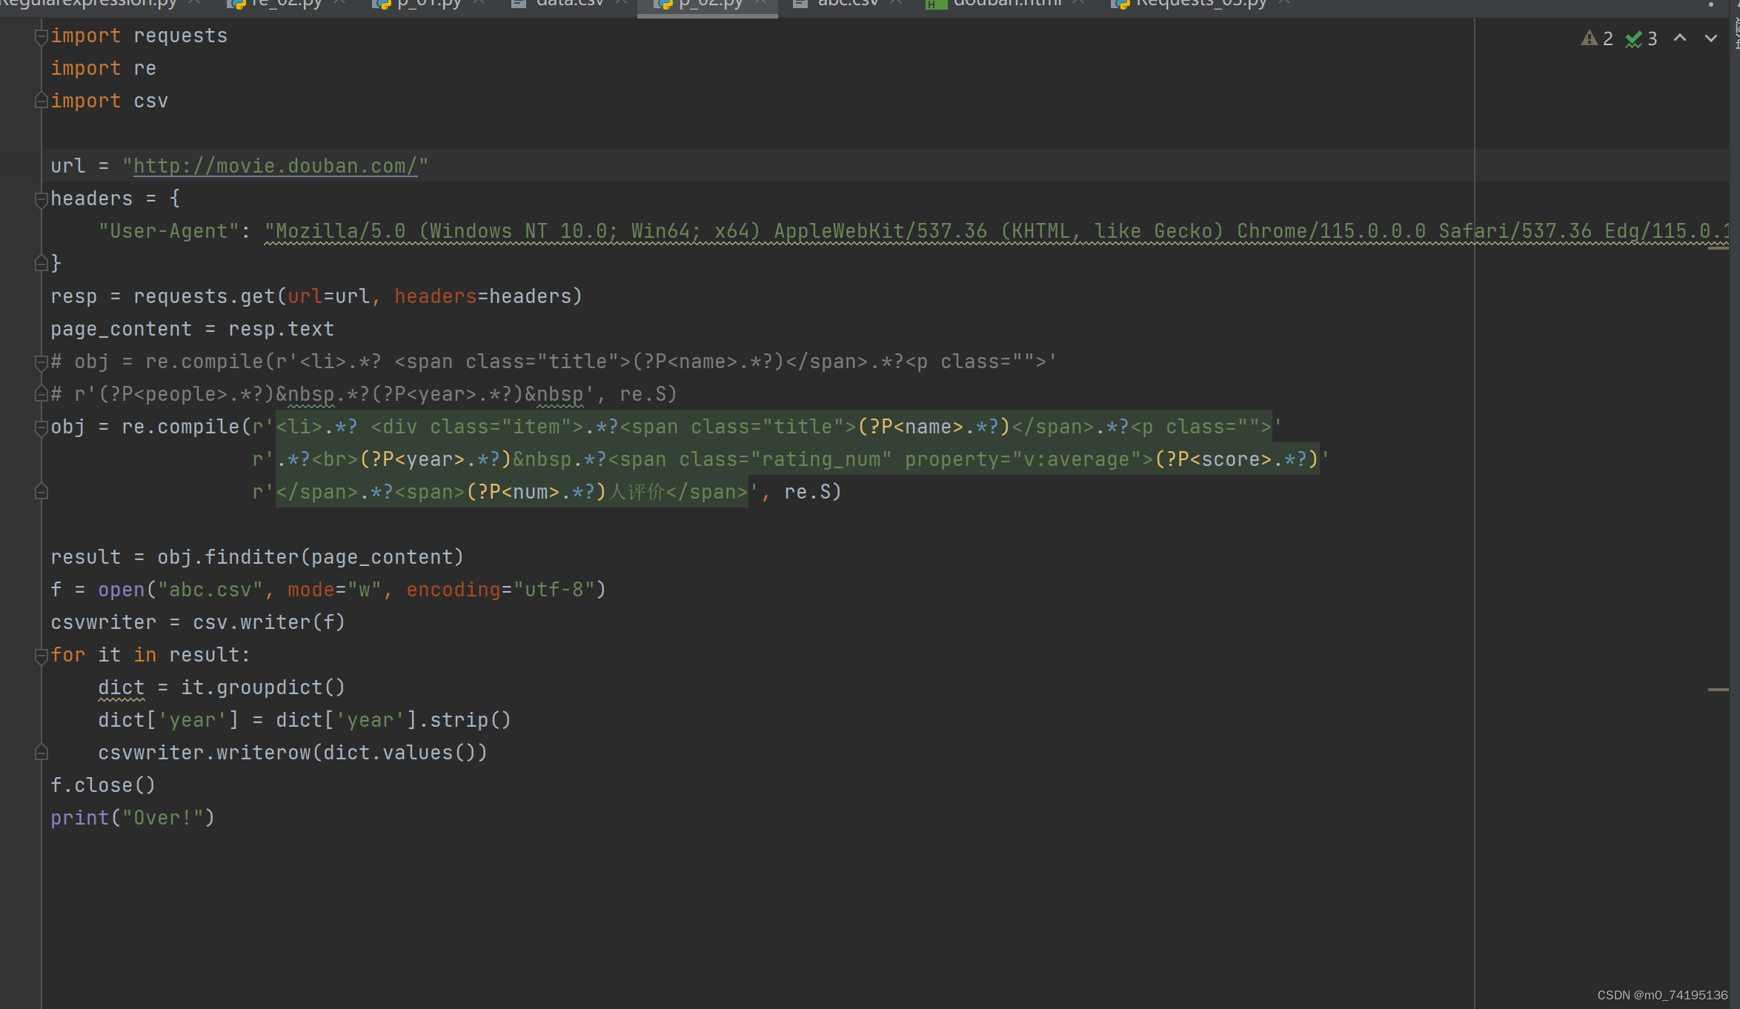Click the warnings indicator showing 2

point(1597,39)
